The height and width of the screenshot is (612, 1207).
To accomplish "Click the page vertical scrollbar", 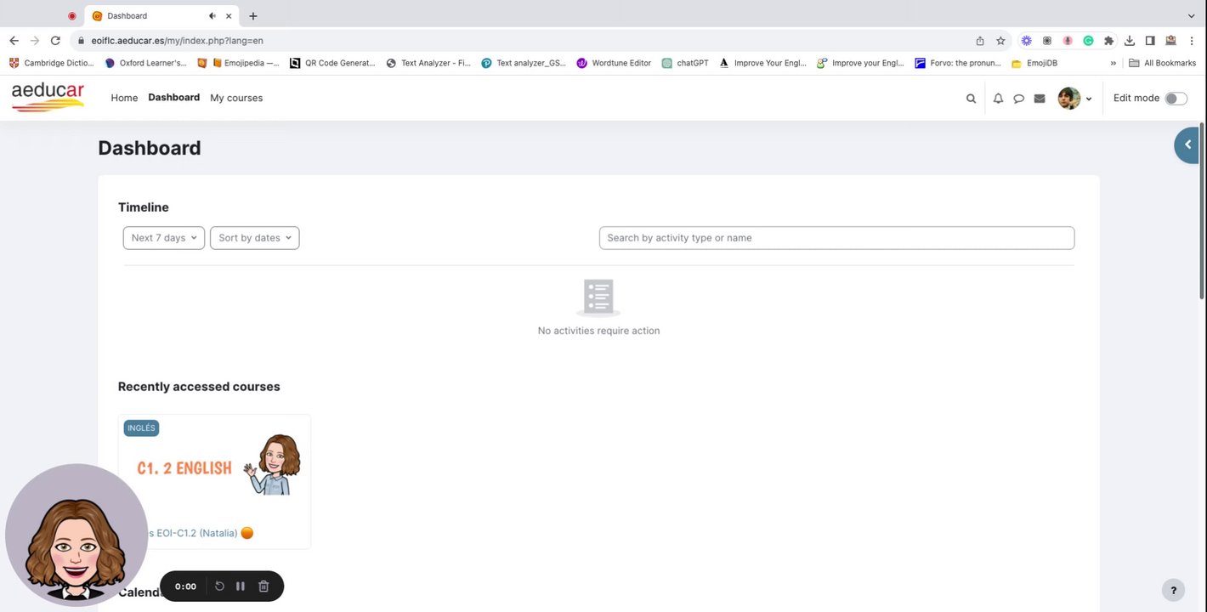I will pos(1202,212).
